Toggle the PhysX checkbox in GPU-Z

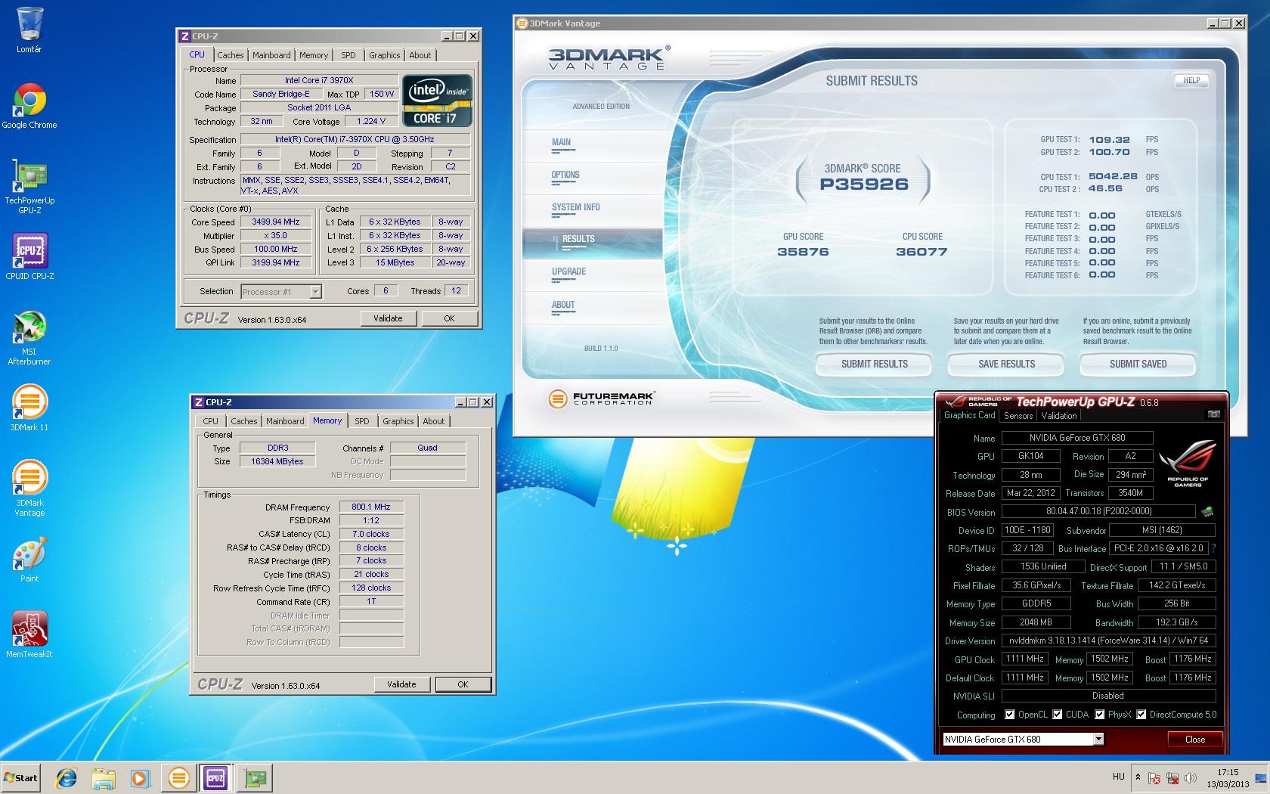coord(1100,715)
